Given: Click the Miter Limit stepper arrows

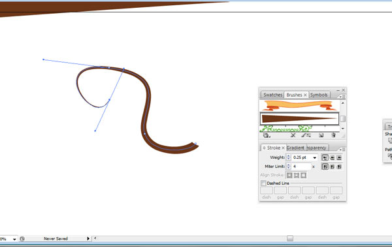Looking at the screenshot, I should [x=289, y=167].
